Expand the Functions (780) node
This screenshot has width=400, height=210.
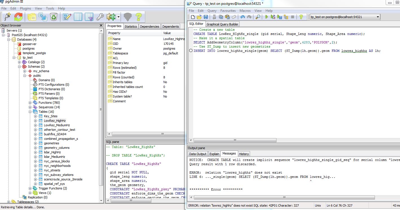tap(30, 103)
